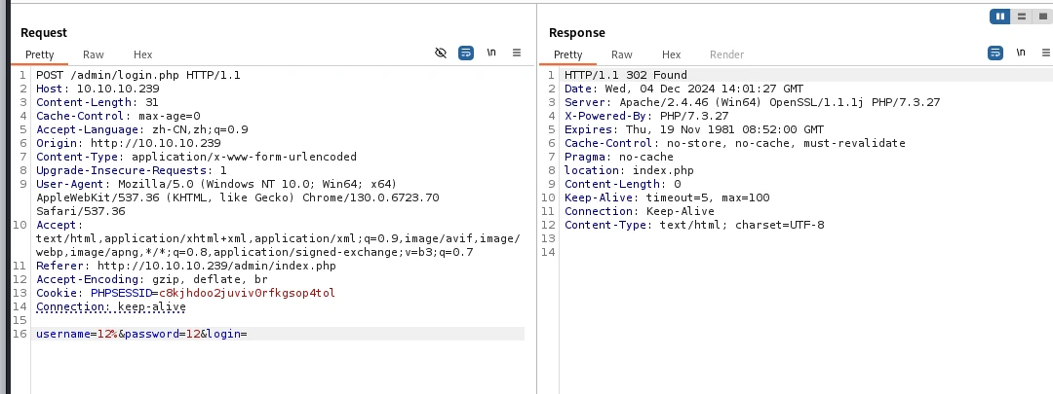Click the HTTP/1.1 302 Found status line
1053x394 pixels.
click(625, 75)
